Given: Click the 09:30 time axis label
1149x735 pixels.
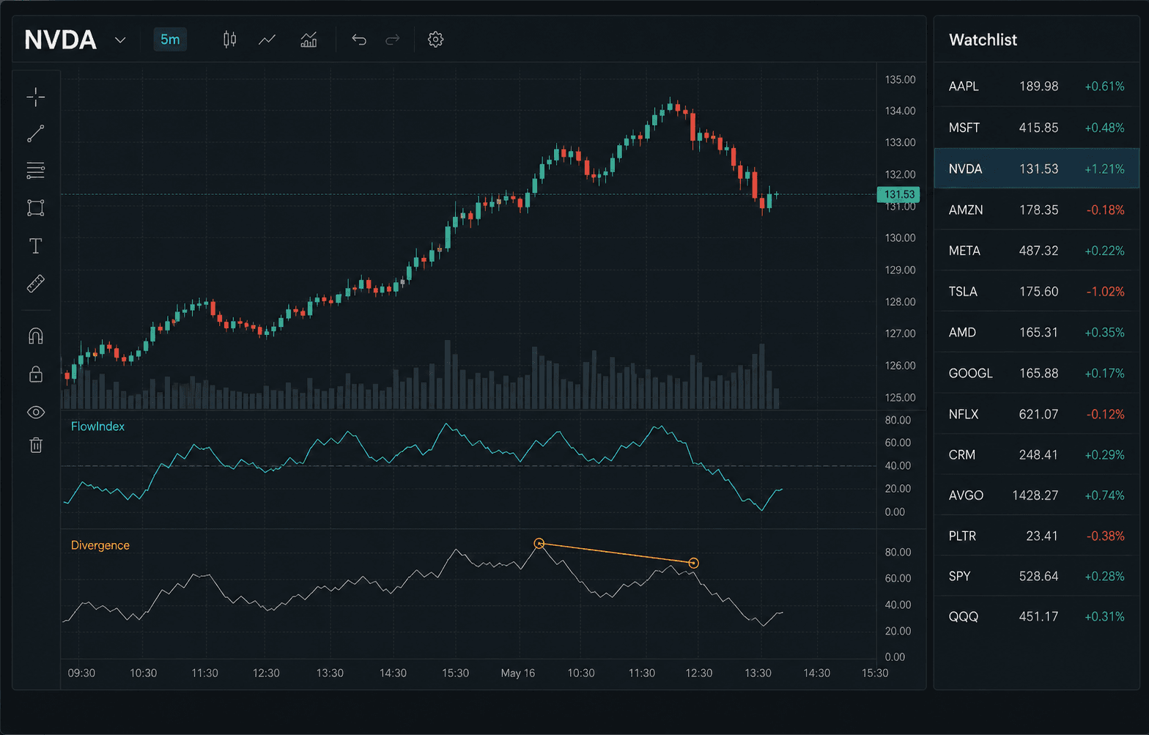Looking at the screenshot, I should point(81,673).
